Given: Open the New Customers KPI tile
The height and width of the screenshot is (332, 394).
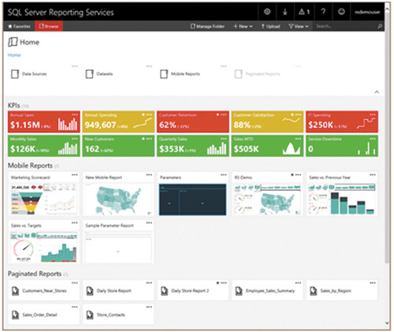Looking at the screenshot, I should pyautogui.click(x=118, y=146).
